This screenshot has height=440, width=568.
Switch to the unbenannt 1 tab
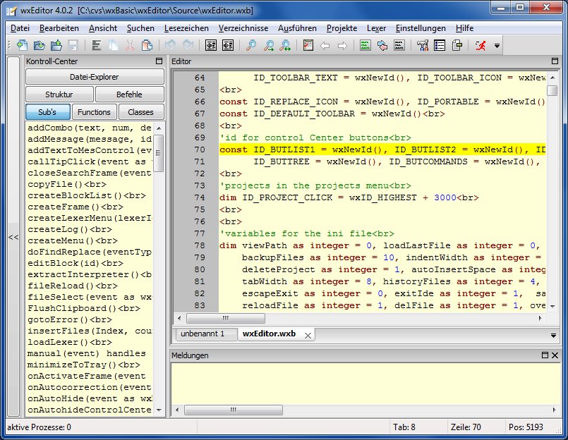coord(205,335)
